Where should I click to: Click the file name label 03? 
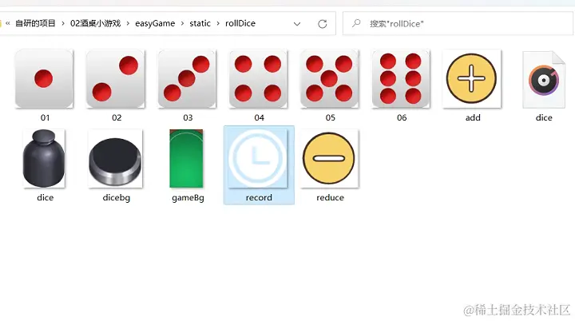(188, 117)
